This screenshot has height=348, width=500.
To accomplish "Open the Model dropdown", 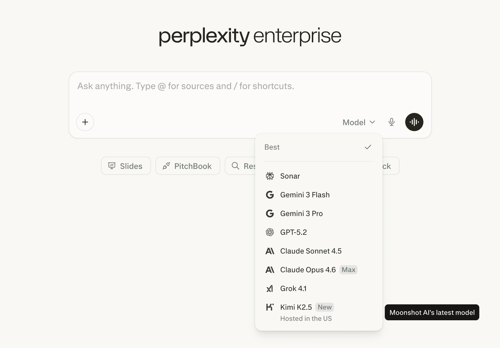I will pyautogui.click(x=359, y=122).
